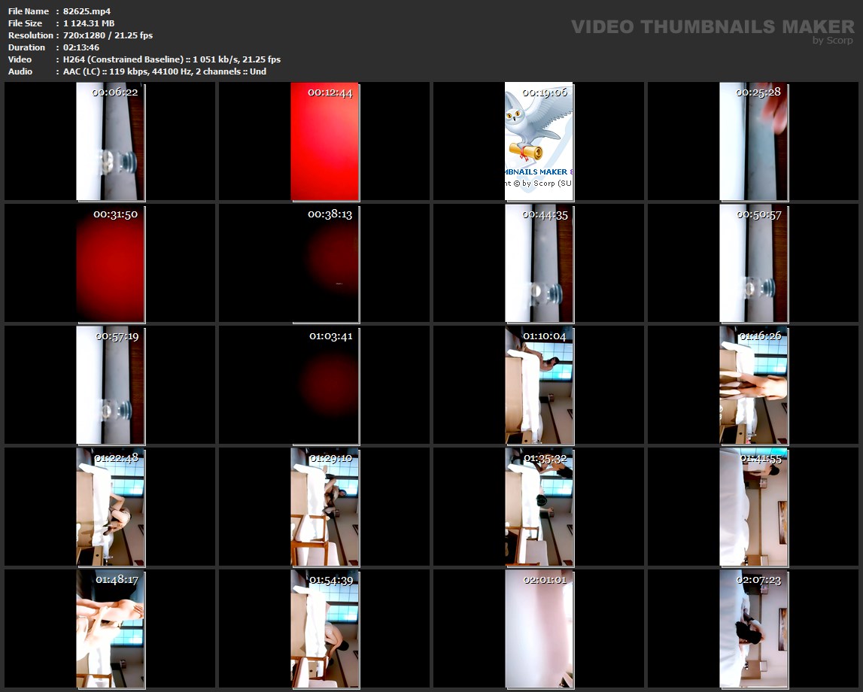Select the duration value 02:13:46
The width and height of the screenshot is (863, 692).
click(x=81, y=47)
